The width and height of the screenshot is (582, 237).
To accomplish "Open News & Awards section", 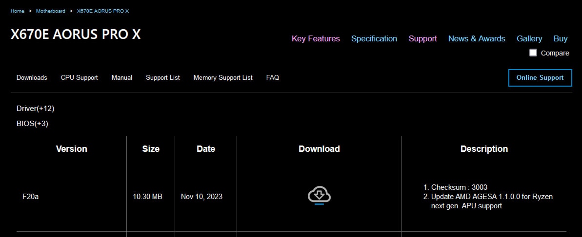I will point(477,38).
